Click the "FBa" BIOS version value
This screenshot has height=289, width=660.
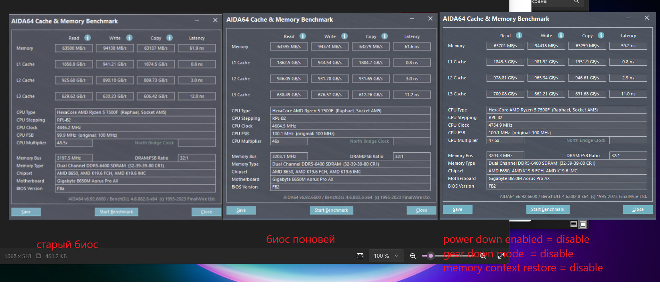[135, 188]
